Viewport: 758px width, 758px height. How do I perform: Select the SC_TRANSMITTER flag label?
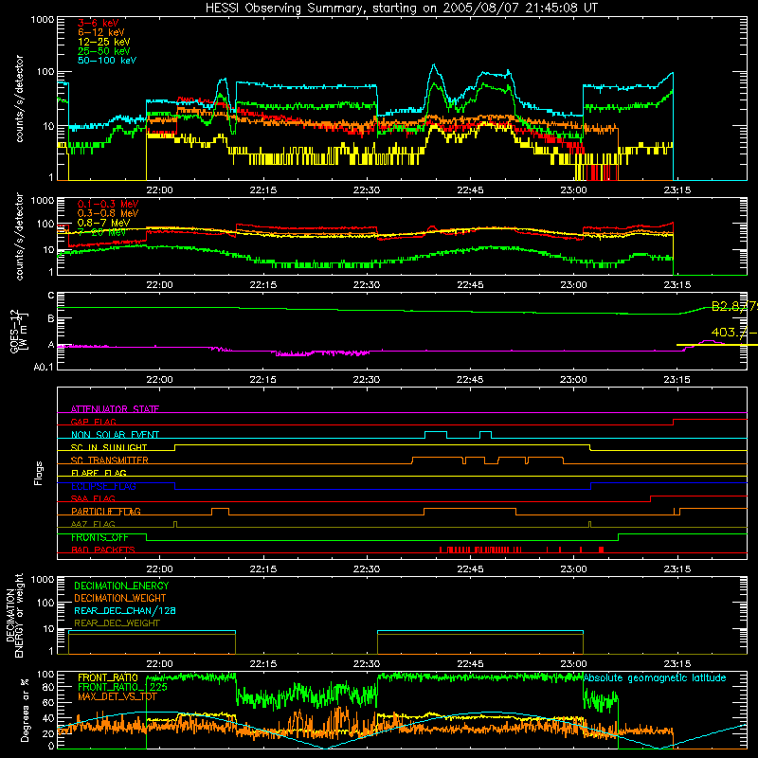109,460
